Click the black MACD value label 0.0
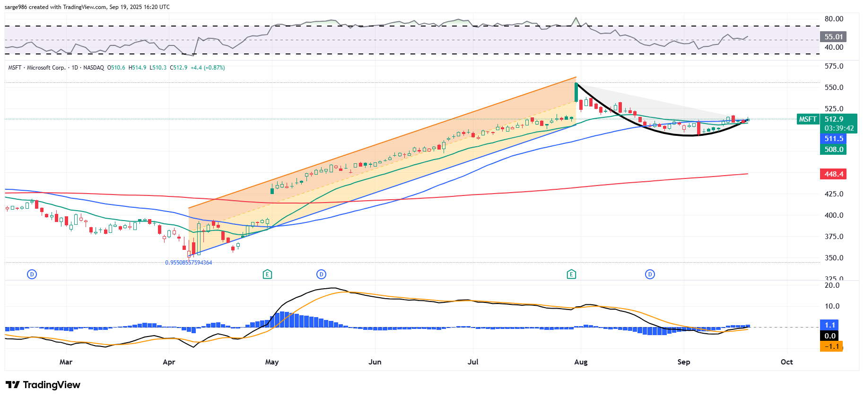 [830, 336]
